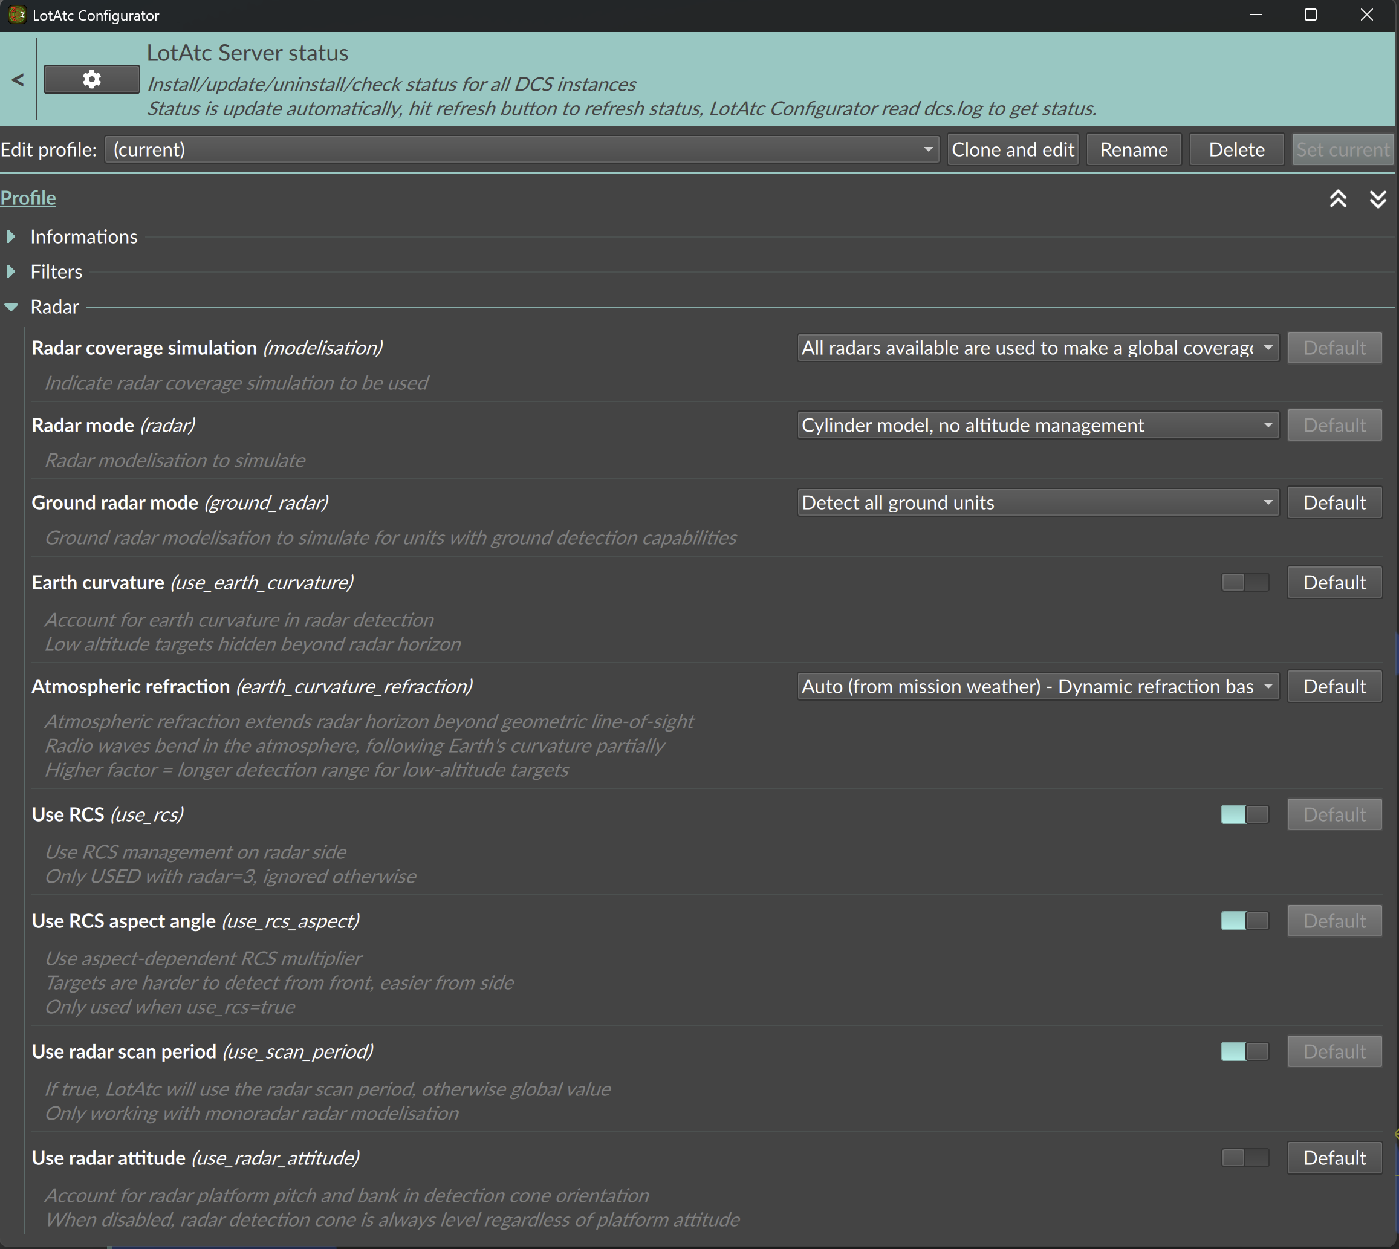Click the gear settings button in header
Image resolution: width=1399 pixels, height=1249 pixels.
click(x=91, y=80)
